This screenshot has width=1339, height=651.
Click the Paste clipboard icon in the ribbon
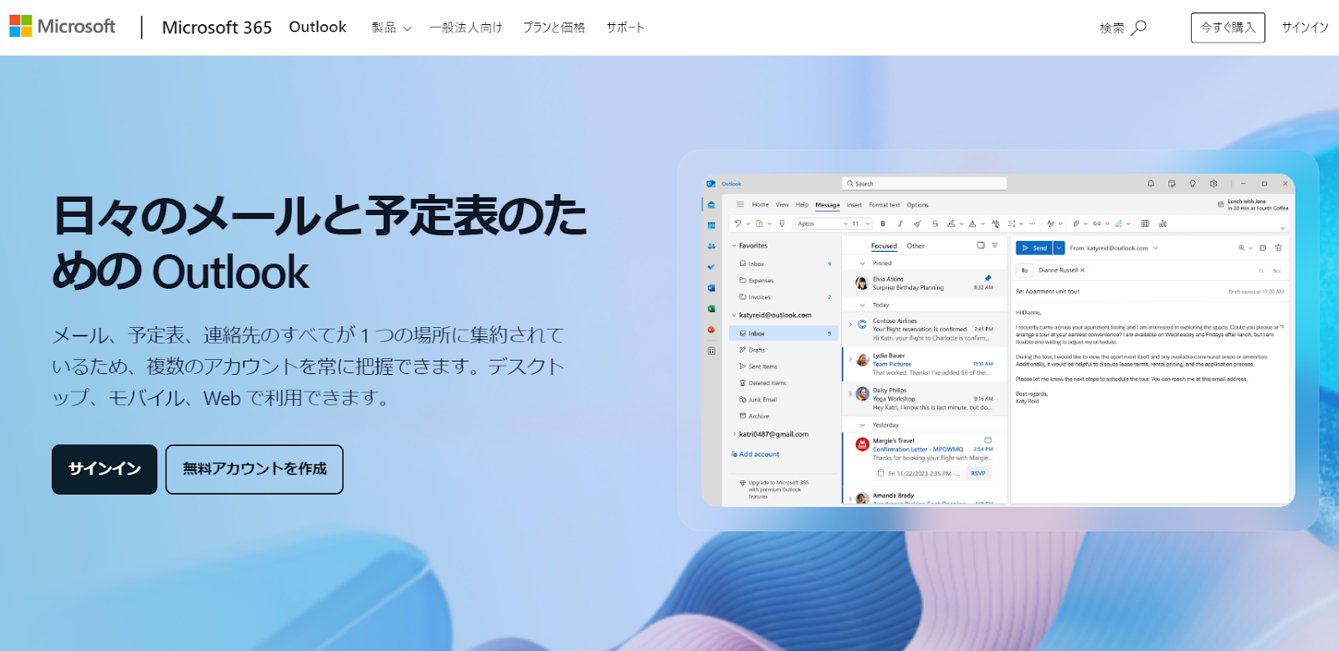pyautogui.click(x=759, y=223)
